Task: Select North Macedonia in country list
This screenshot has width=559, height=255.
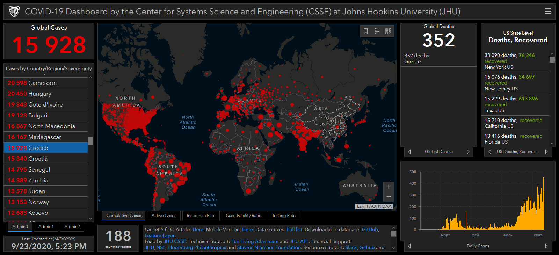Action: pos(46,126)
